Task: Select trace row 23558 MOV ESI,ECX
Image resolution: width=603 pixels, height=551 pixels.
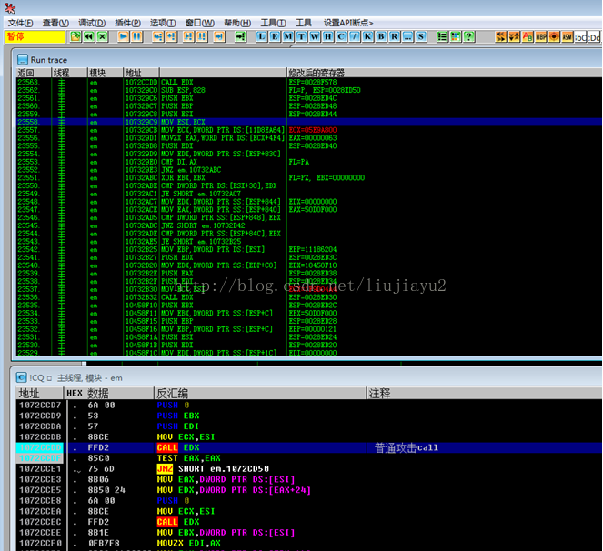Action: (309, 122)
